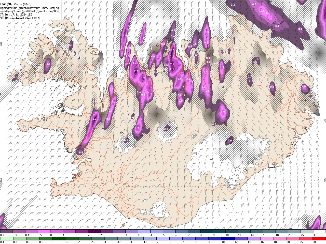Click the 'N99' latitude label on the left edge
The image size is (326, 244).
pyautogui.click(x=1, y=44)
